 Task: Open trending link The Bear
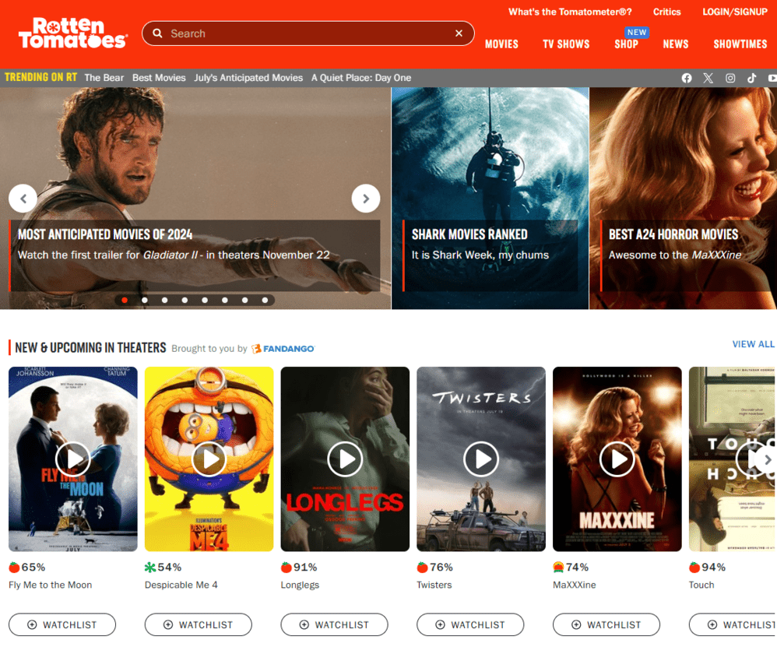104,78
